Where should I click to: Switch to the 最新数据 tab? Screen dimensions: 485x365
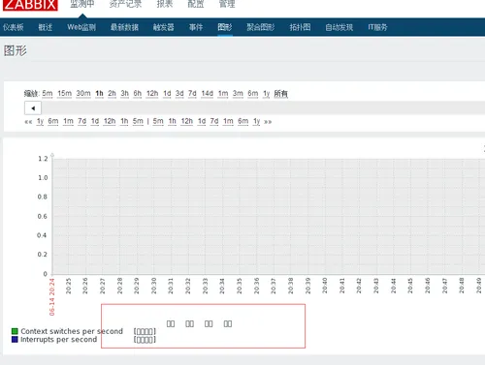(124, 27)
